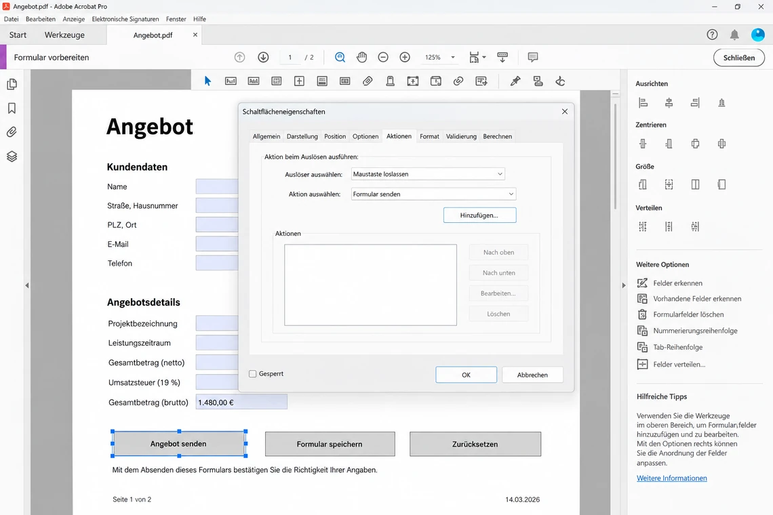Open the Allgemein dialog tab
The image size is (773, 515).
(266, 136)
